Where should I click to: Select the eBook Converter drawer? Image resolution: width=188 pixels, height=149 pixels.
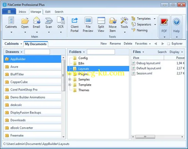[x=32, y=128]
